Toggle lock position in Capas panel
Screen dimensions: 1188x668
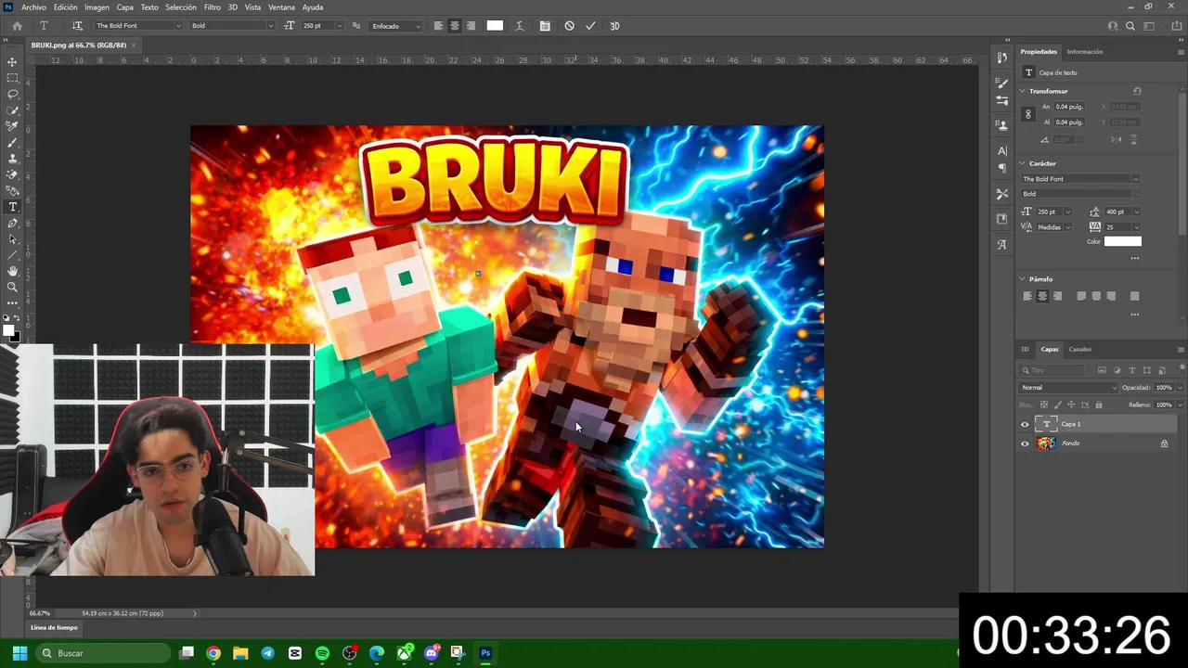point(1071,405)
